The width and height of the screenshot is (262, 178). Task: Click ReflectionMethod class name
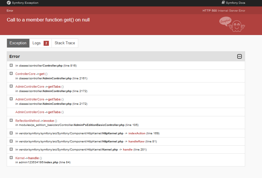click(x=27, y=121)
